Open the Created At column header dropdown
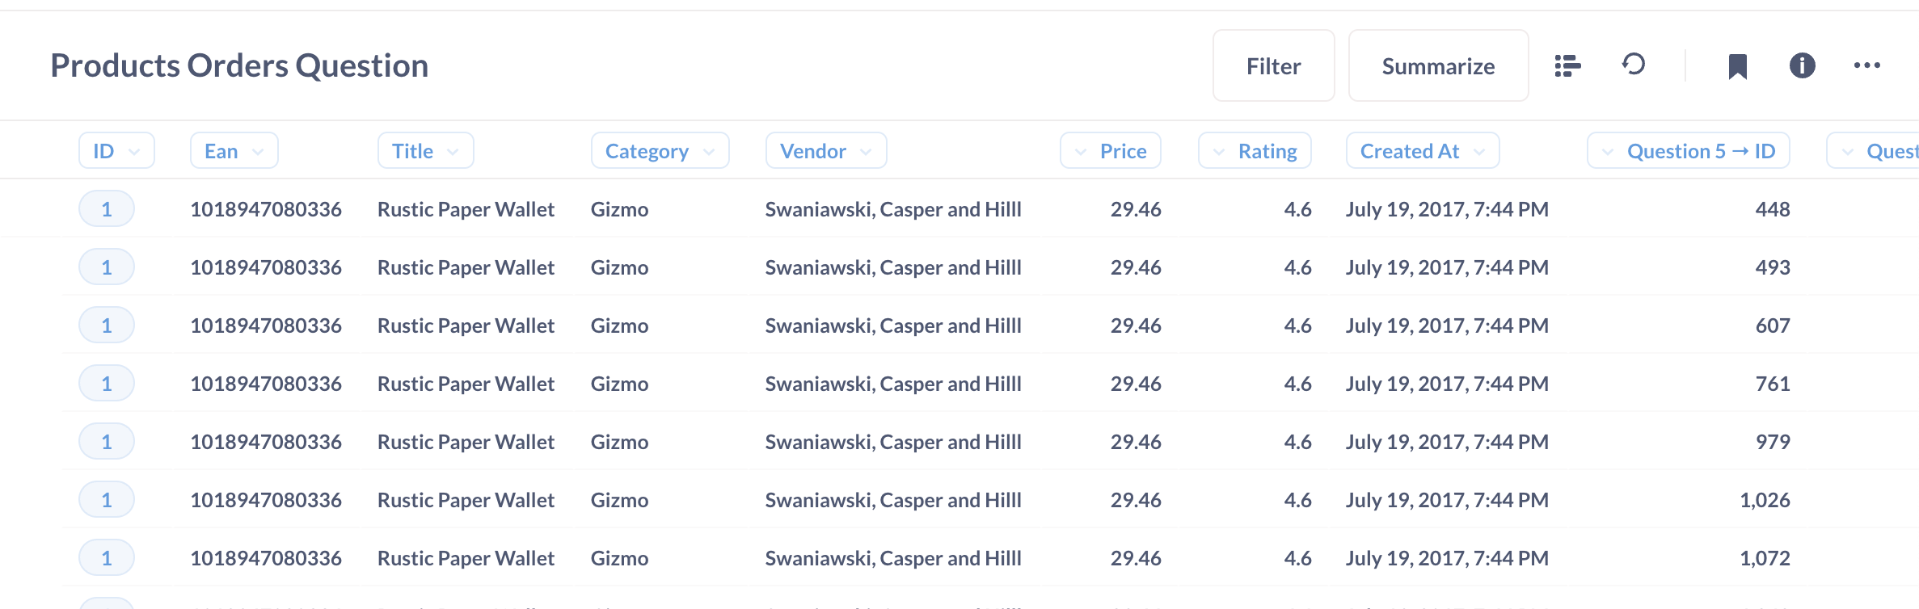 coord(1422,150)
